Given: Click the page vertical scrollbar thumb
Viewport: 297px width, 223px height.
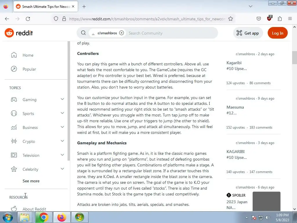Looking at the screenshot, I should (x=295, y=58).
